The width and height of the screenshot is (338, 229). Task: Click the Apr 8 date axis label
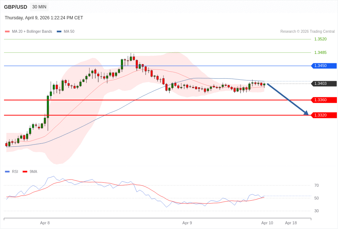pyautogui.click(x=45, y=223)
